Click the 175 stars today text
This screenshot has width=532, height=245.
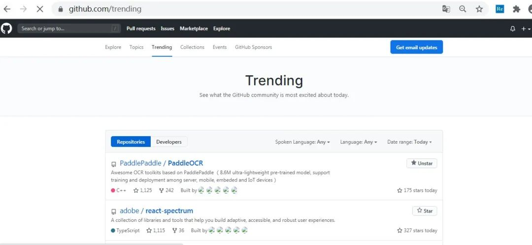[417, 190]
